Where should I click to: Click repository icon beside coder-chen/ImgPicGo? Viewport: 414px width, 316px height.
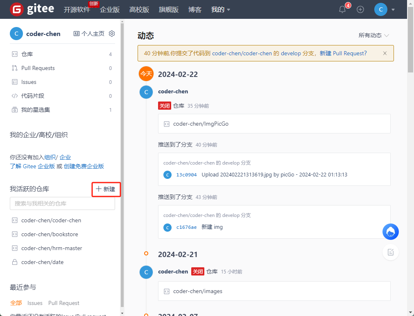coord(167,124)
